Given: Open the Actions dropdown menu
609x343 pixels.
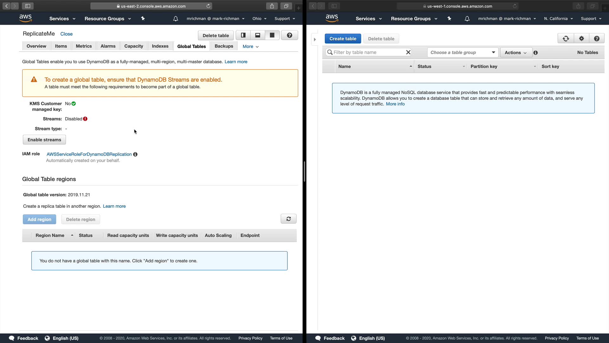Looking at the screenshot, I should point(515,53).
